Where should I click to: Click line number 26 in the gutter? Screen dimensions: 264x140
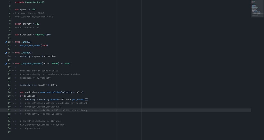click(x=9, y=92)
